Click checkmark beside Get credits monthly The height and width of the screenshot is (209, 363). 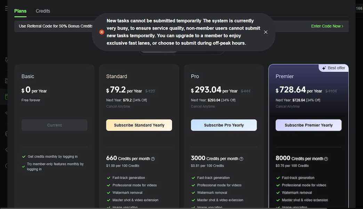(x=24, y=157)
